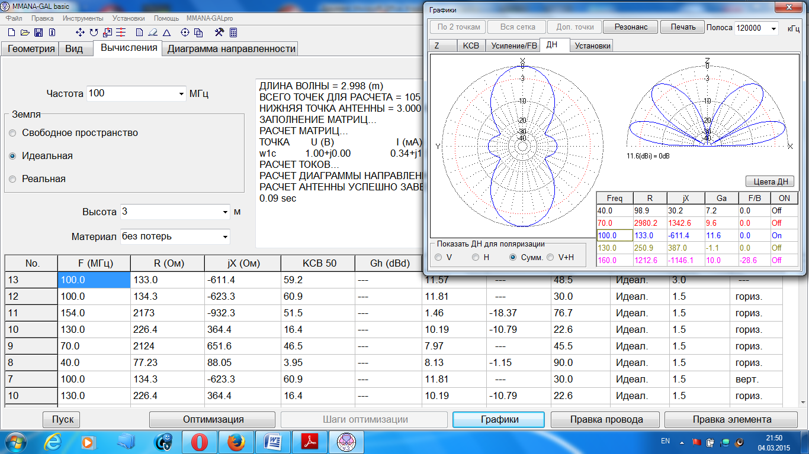Open the Opera browser in taskbar
809x454 pixels.
[200, 442]
